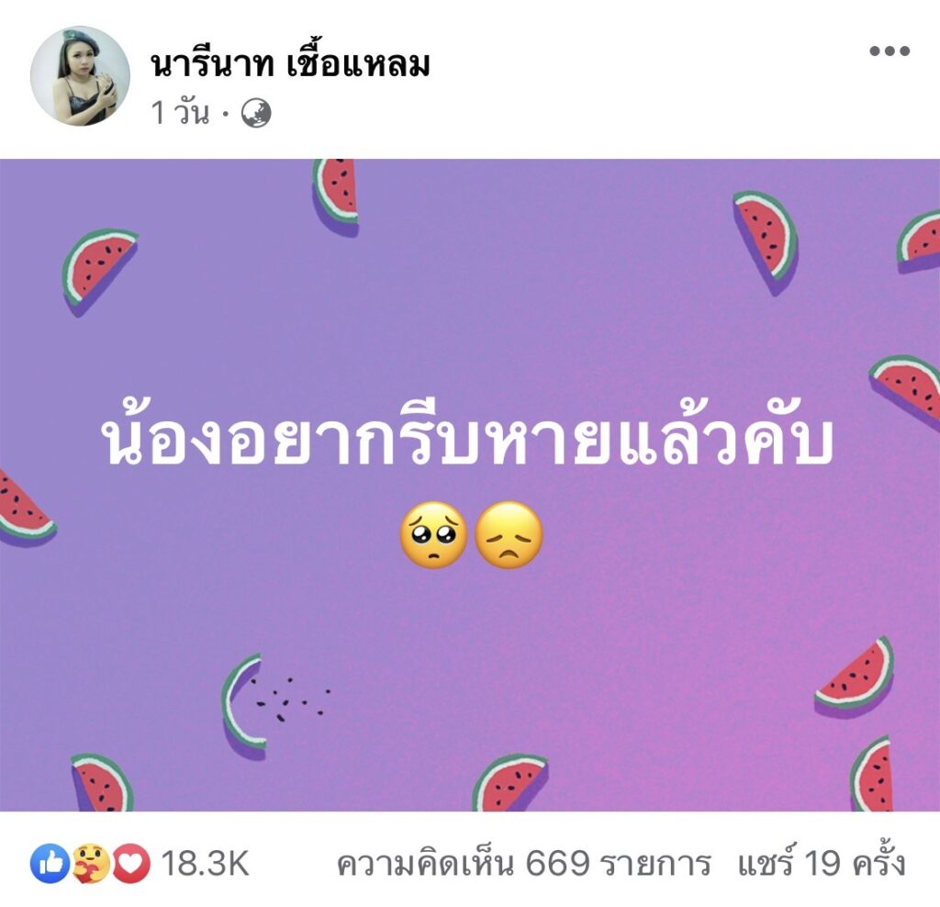Viewport: 940px width, 907px height.
Task: Click the pleading face emoji
Action: pyautogui.click(x=433, y=534)
